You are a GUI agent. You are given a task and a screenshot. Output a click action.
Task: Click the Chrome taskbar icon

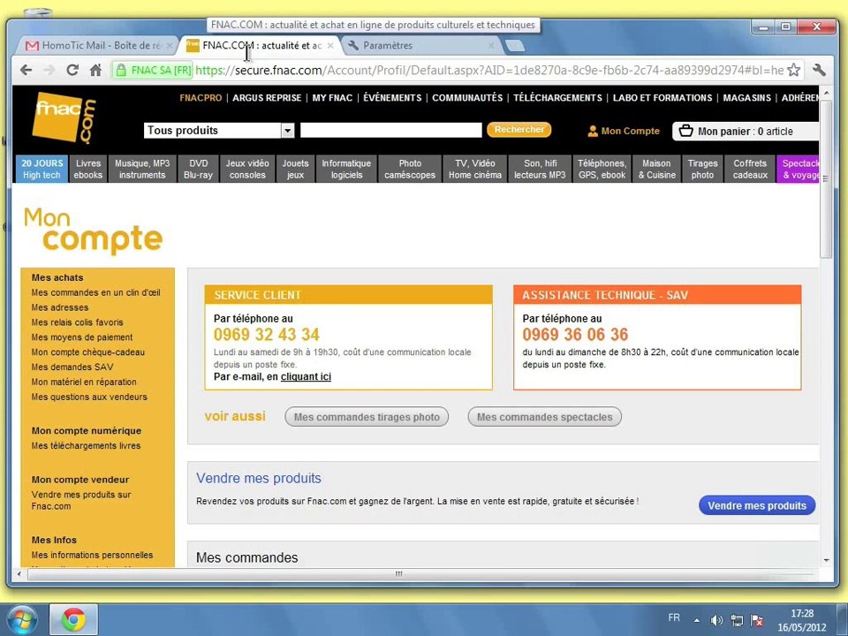coord(73,619)
